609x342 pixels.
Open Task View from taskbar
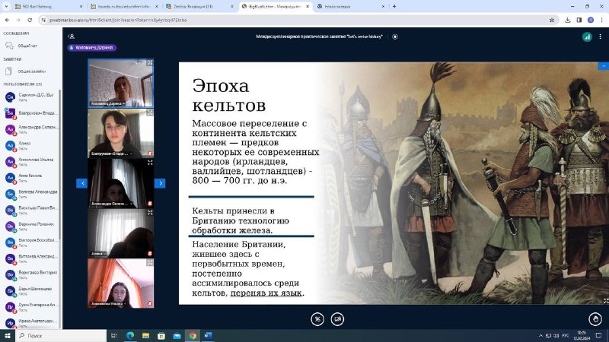113,335
